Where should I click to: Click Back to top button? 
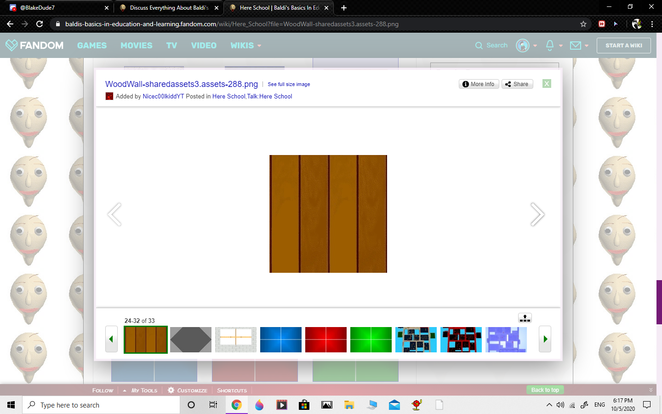pyautogui.click(x=545, y=390)
